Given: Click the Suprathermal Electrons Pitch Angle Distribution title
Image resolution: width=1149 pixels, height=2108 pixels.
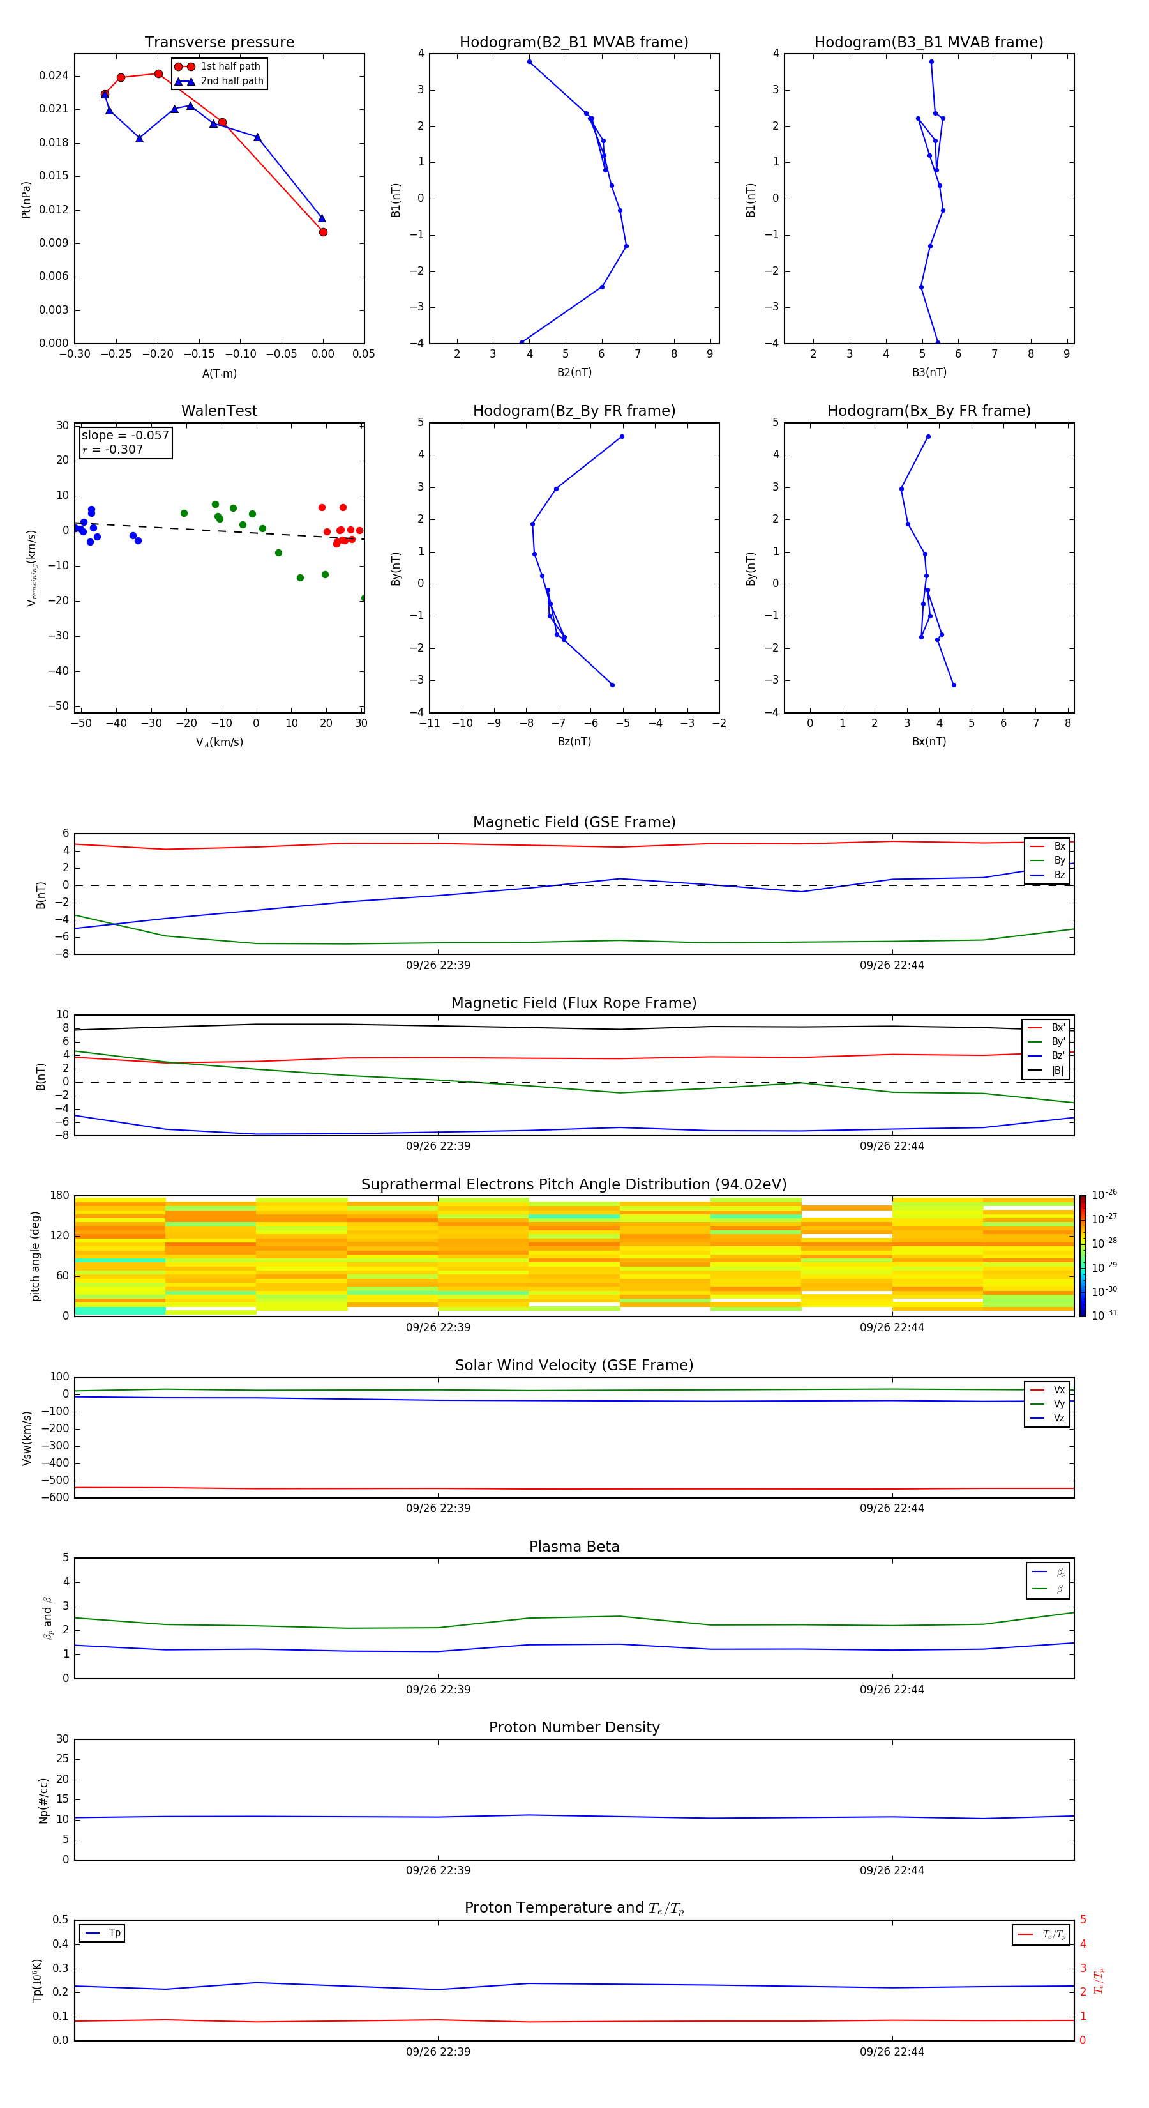Looking at the screenshot, I should (574, 1185).
